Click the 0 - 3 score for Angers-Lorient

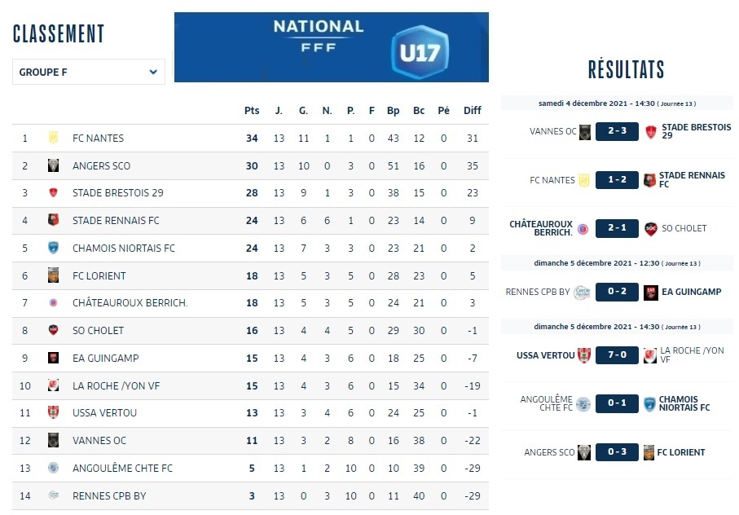click(x=617, y=452)
